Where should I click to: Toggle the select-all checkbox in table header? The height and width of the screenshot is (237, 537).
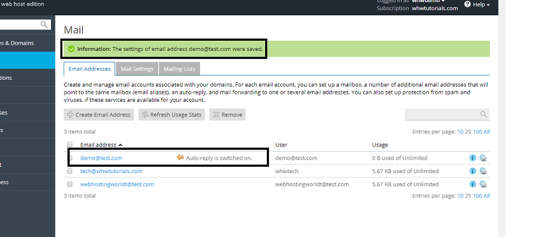(x=70, y=145)
